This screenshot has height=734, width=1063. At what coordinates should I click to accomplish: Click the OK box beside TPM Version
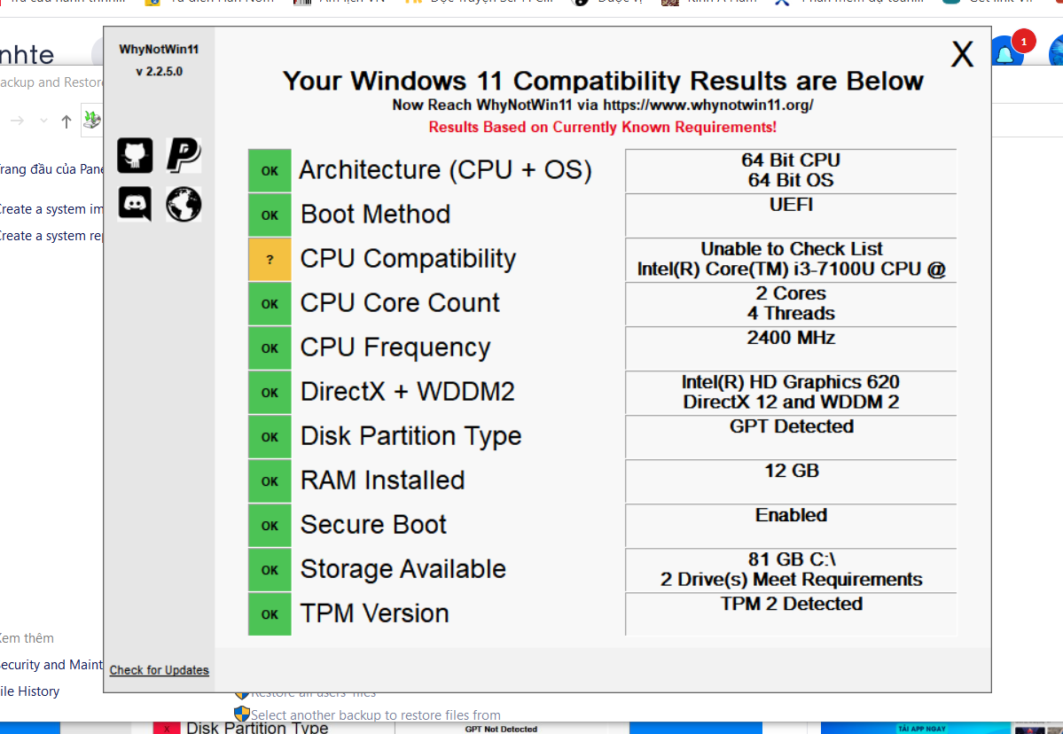[x=270, y=614]
